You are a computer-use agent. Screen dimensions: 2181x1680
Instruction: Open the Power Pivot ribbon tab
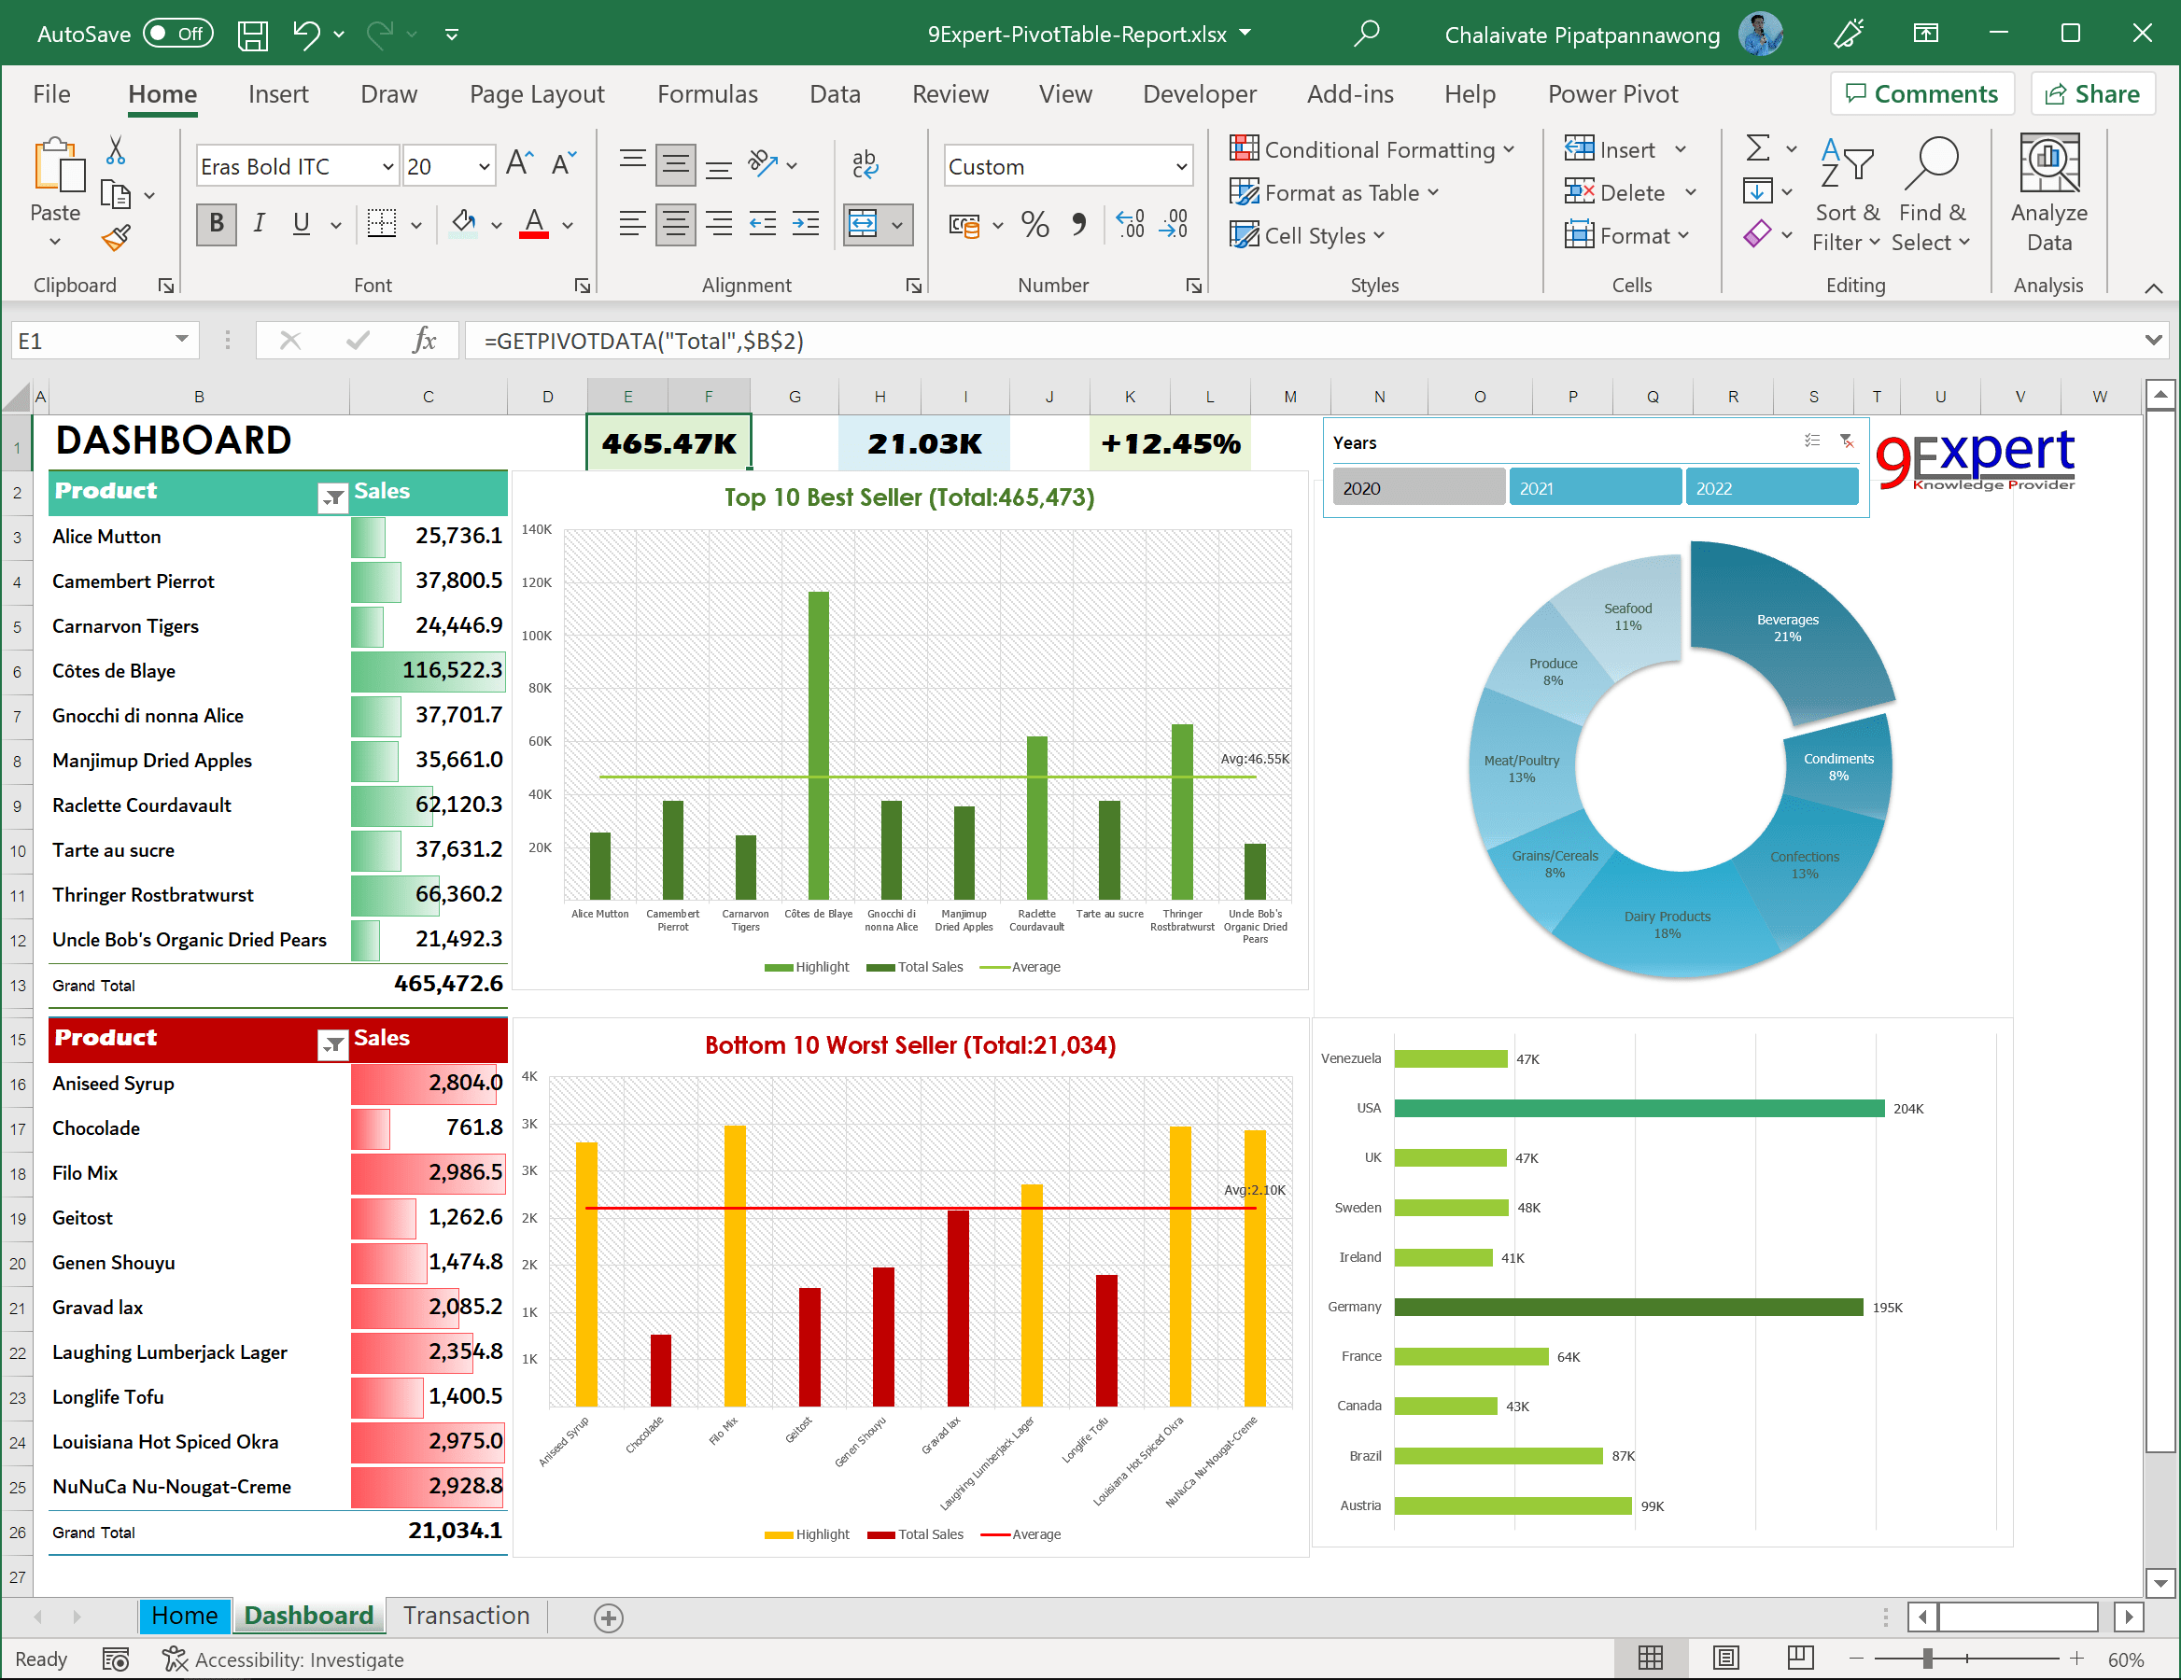(1612, 92)
